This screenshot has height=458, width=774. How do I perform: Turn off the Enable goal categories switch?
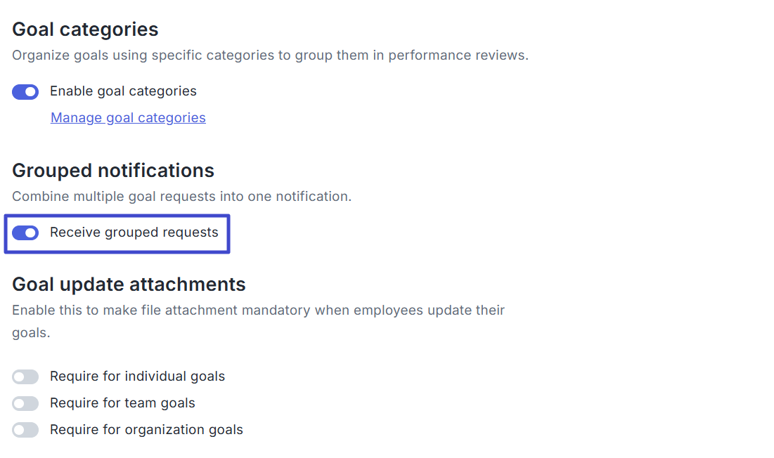25,92
